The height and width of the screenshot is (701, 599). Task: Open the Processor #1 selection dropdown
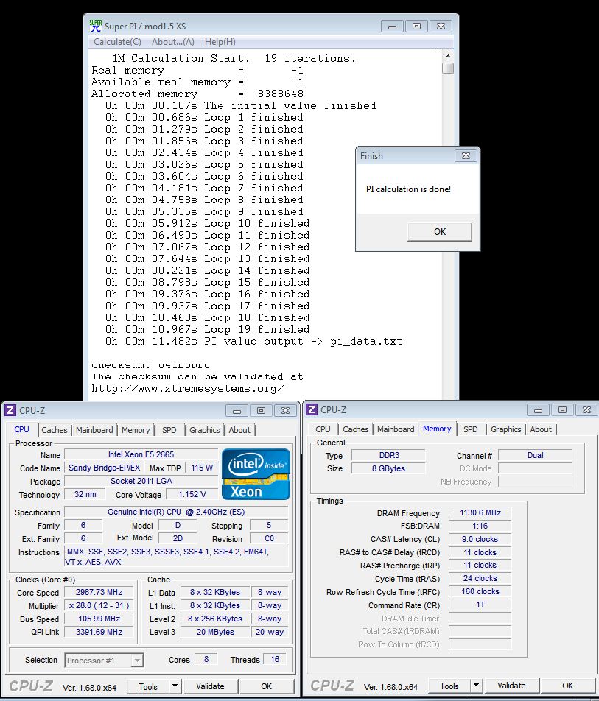point(104,661)
